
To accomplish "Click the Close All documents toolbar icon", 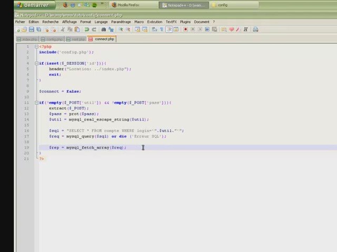I will (54, 29).
